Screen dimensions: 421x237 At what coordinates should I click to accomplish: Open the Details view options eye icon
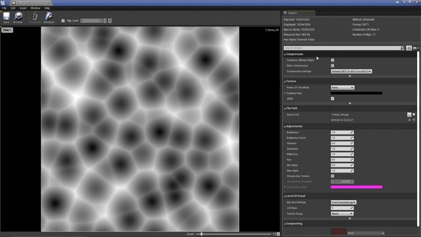pyautogui.click(x=415, y=48)
